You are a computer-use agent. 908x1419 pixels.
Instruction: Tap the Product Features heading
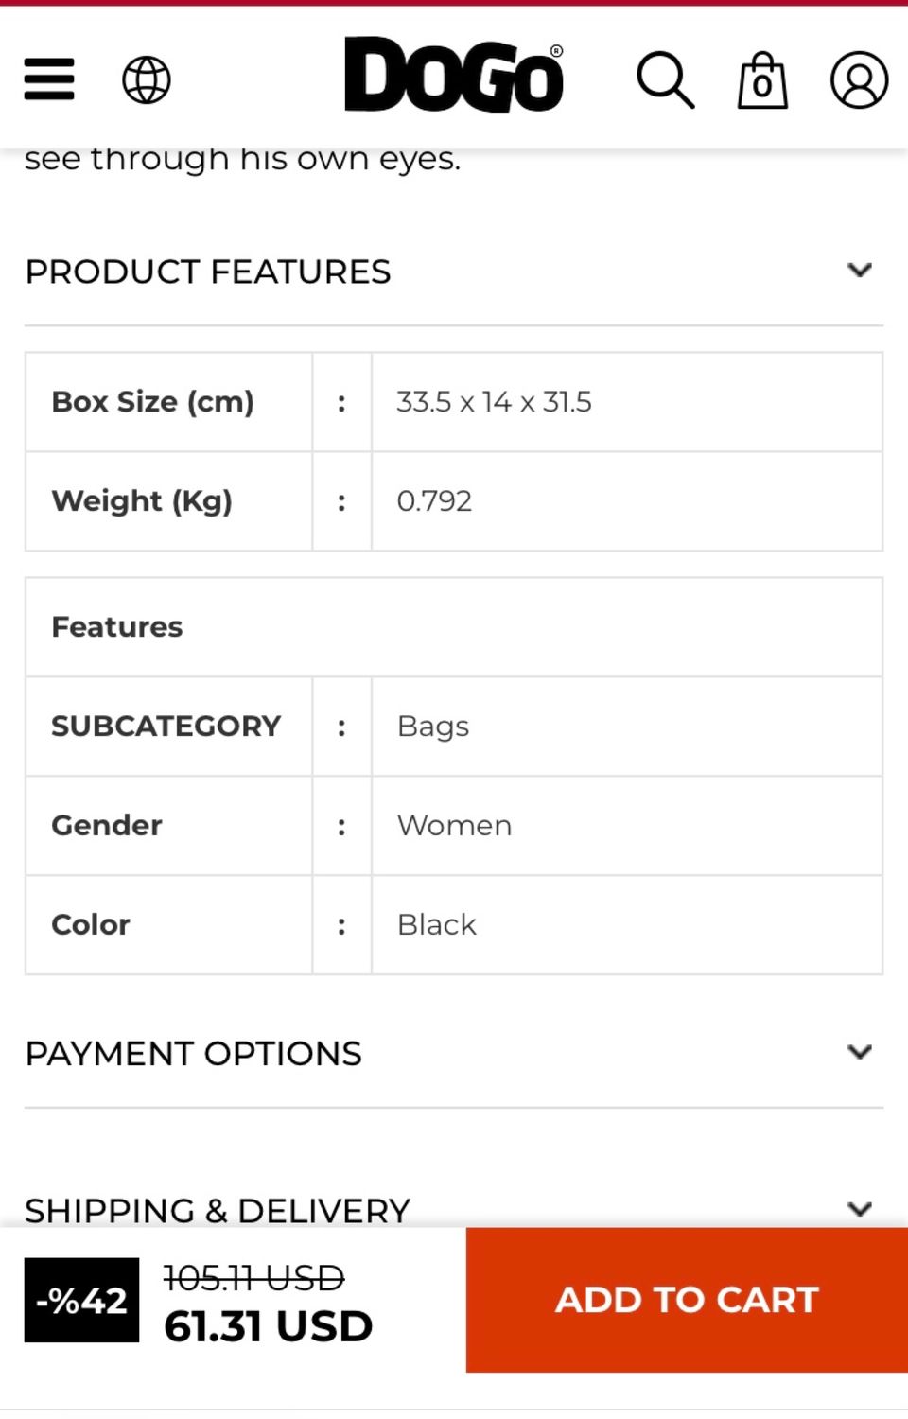208,272
